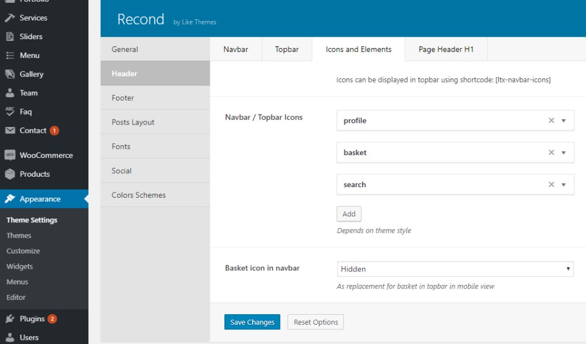Image resolution: width=586 pixels, height=344 pixels.
Task: Click the Products box icon in sidebar
Action: click(x=10, y=174)
